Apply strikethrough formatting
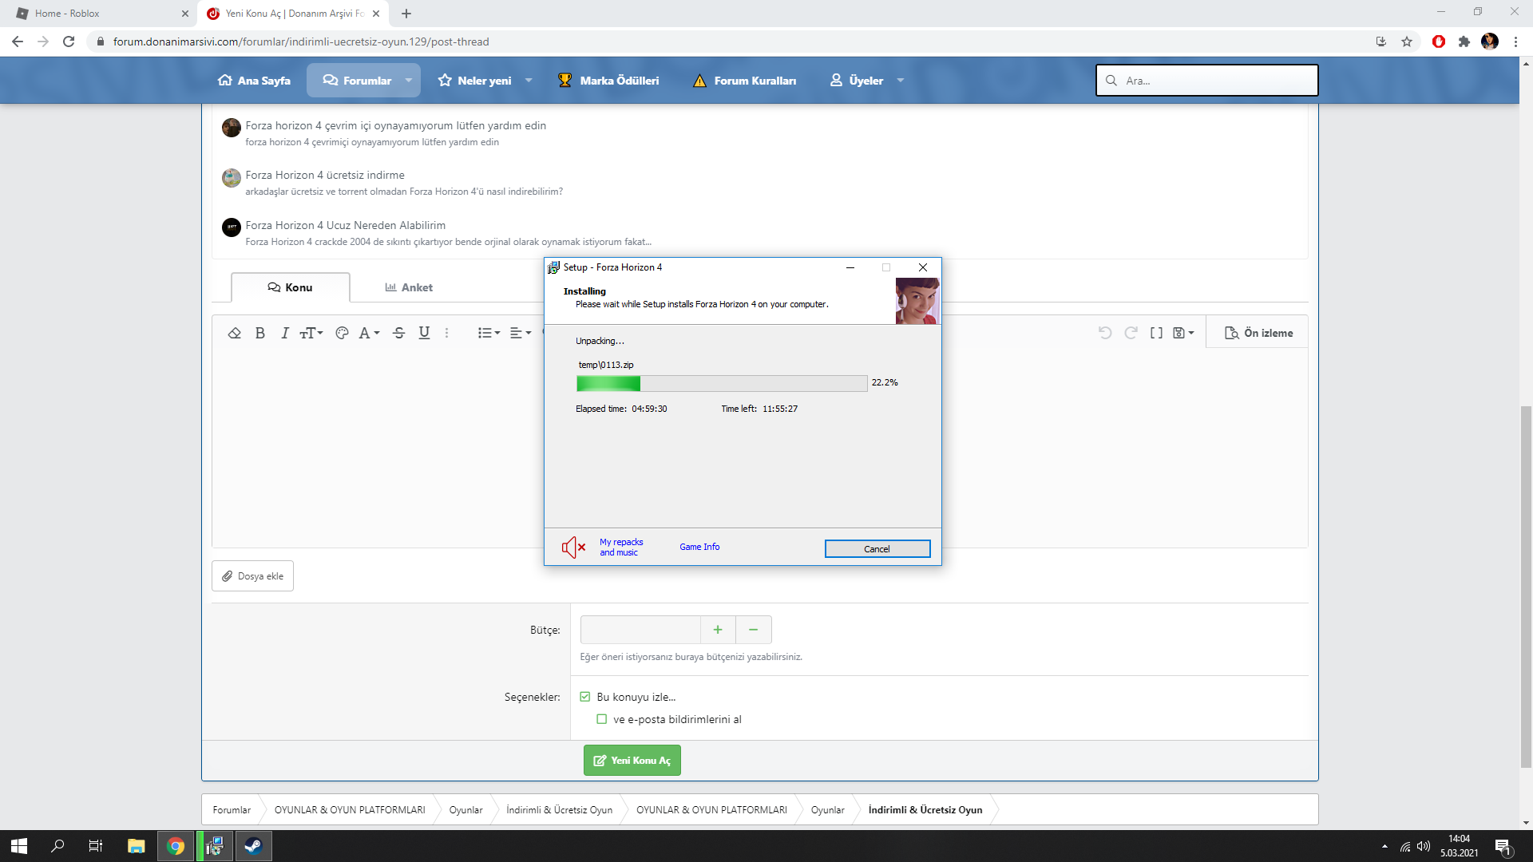This screenshot has width=1533, height=862. click(399, 333)
